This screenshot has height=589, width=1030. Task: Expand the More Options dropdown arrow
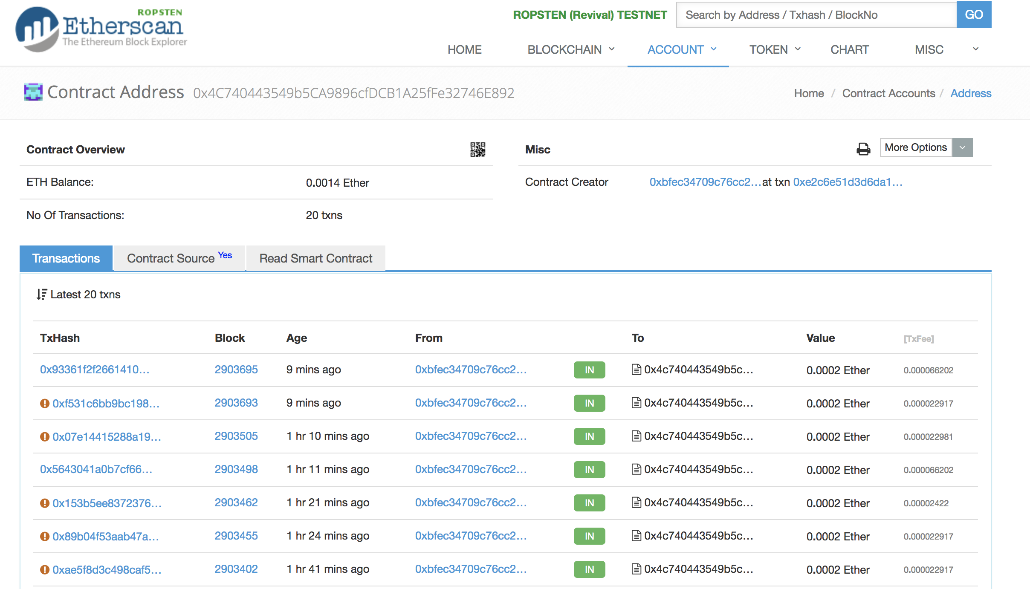click(962, 147)
